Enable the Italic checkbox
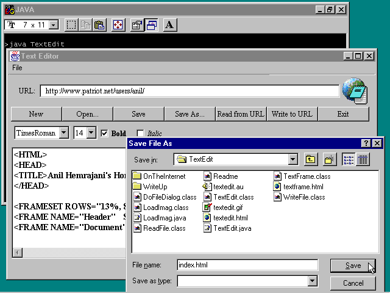This screenshot has height=293, width=390. click(x=140, y=133)
